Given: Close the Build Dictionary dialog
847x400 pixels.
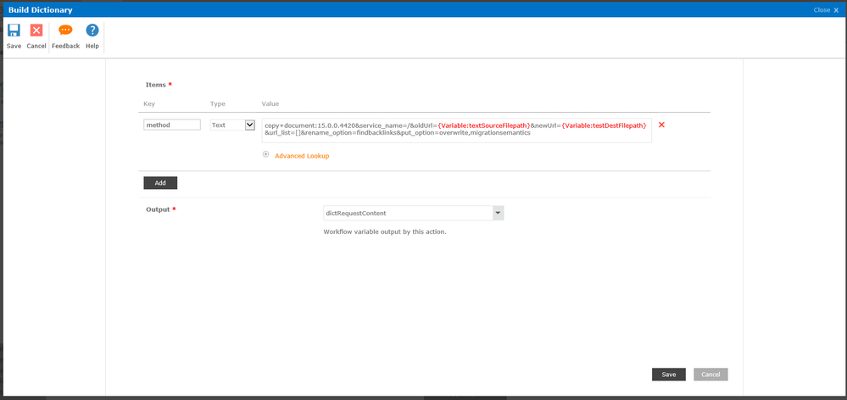Looking at the screenshot, I should pyautogui.click(x=826, y=9).
